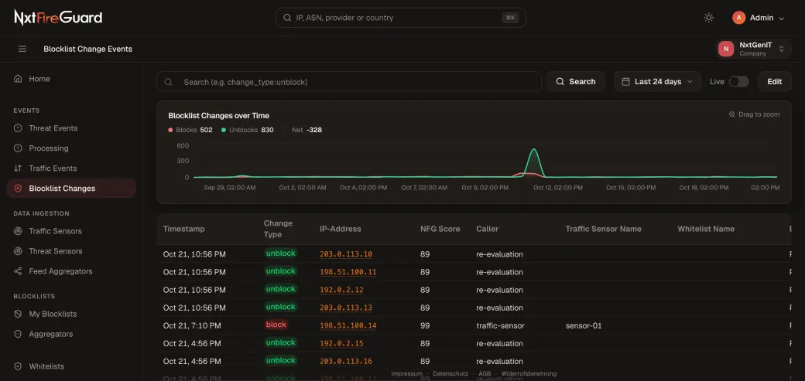
Task: Toggle the Unblocks legend series
Action: (248, 130)
